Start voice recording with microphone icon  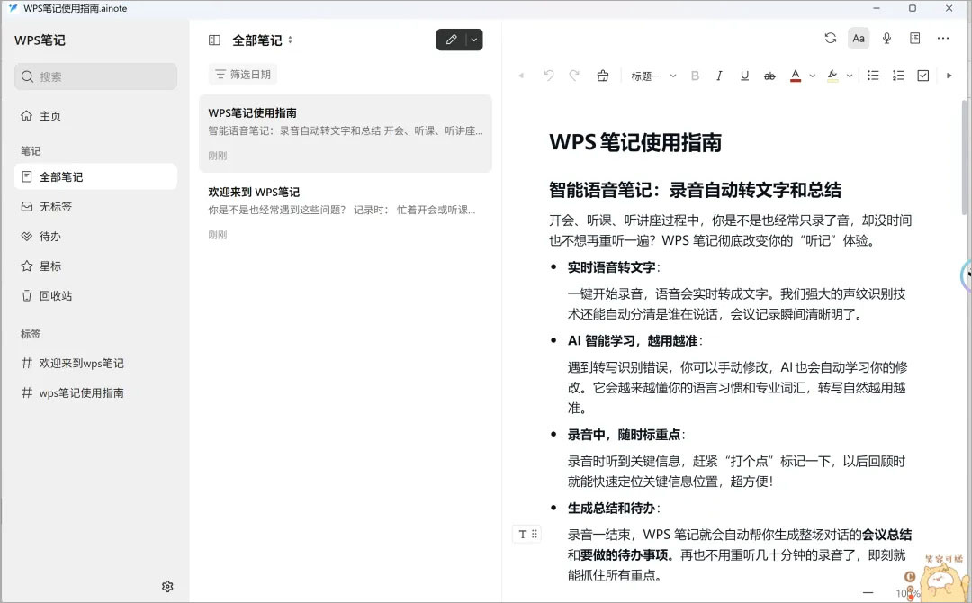pyautogui.click(x=886, y=38)
